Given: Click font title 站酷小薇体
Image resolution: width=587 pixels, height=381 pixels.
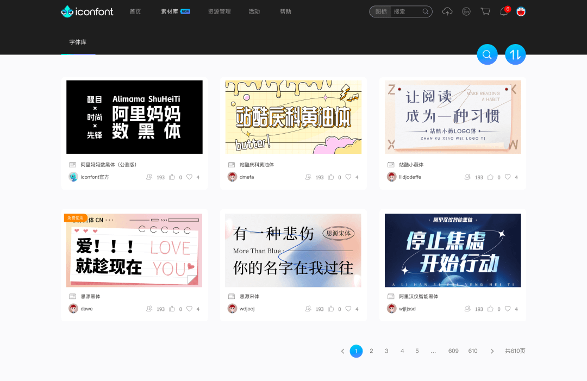Looking at the screenshot, I should pyautogui.click(x=411, y=165).
